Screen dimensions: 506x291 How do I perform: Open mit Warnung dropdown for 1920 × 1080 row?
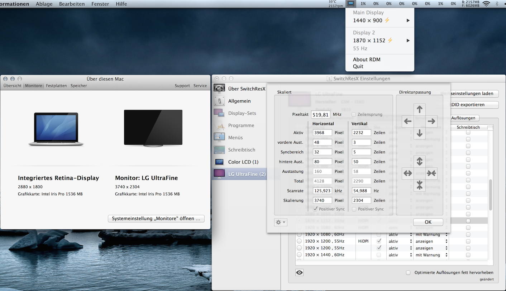coord(431,234)
